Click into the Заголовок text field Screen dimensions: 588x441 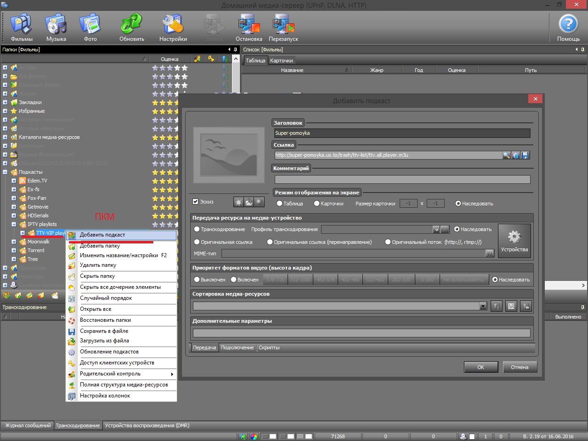[402, 133]
